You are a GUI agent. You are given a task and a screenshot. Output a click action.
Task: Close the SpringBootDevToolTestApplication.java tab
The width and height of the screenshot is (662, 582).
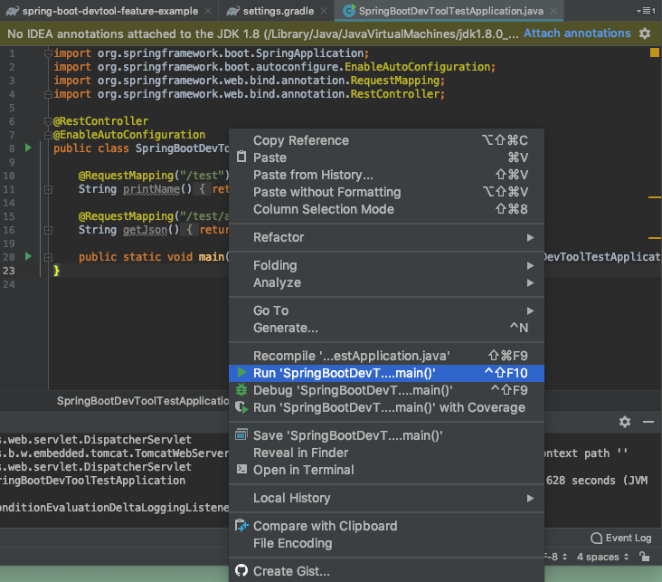(x=553, y=11)
